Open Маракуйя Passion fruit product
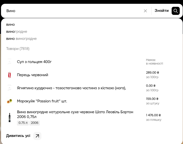 coord(42,101)
